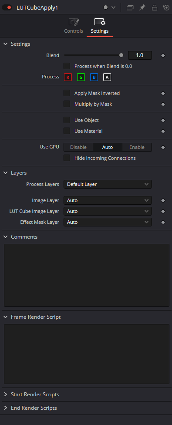Open the Process Layers dropdown
Screen dimensions: 172x425
(108, 184)
